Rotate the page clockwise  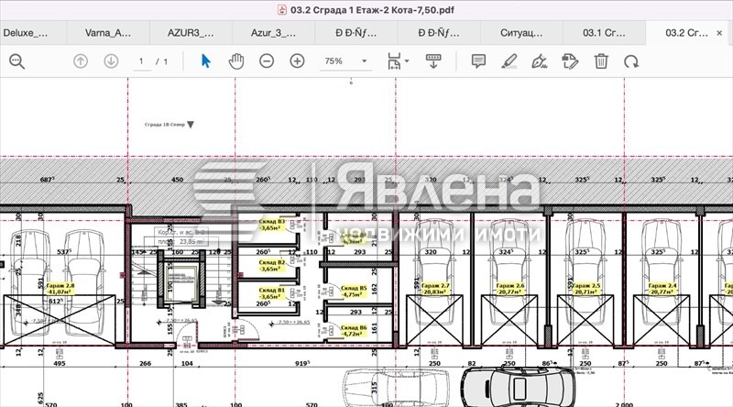pos(631,61)
